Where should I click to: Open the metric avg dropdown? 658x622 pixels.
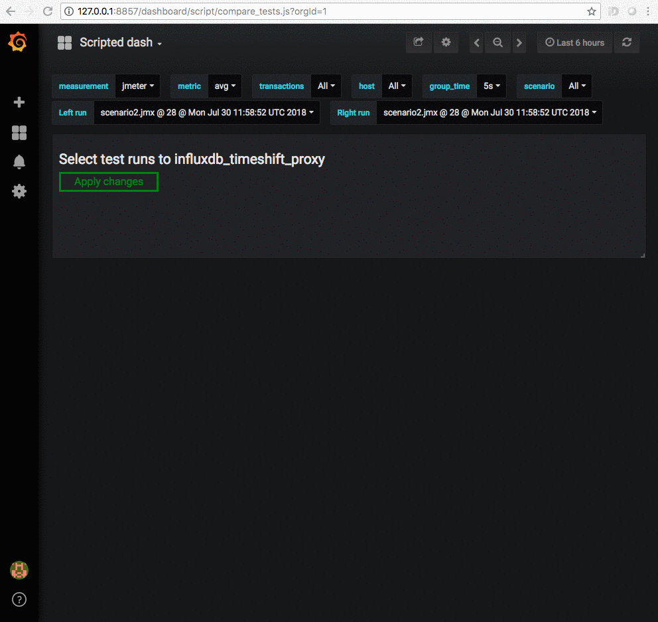(225, 86)
